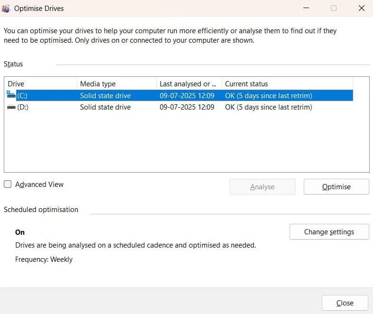Image resolution: width=373 pixels, height=314 pixels.
Task: Click the D: drive's Solid state drive cell
Action: (105, 107)
